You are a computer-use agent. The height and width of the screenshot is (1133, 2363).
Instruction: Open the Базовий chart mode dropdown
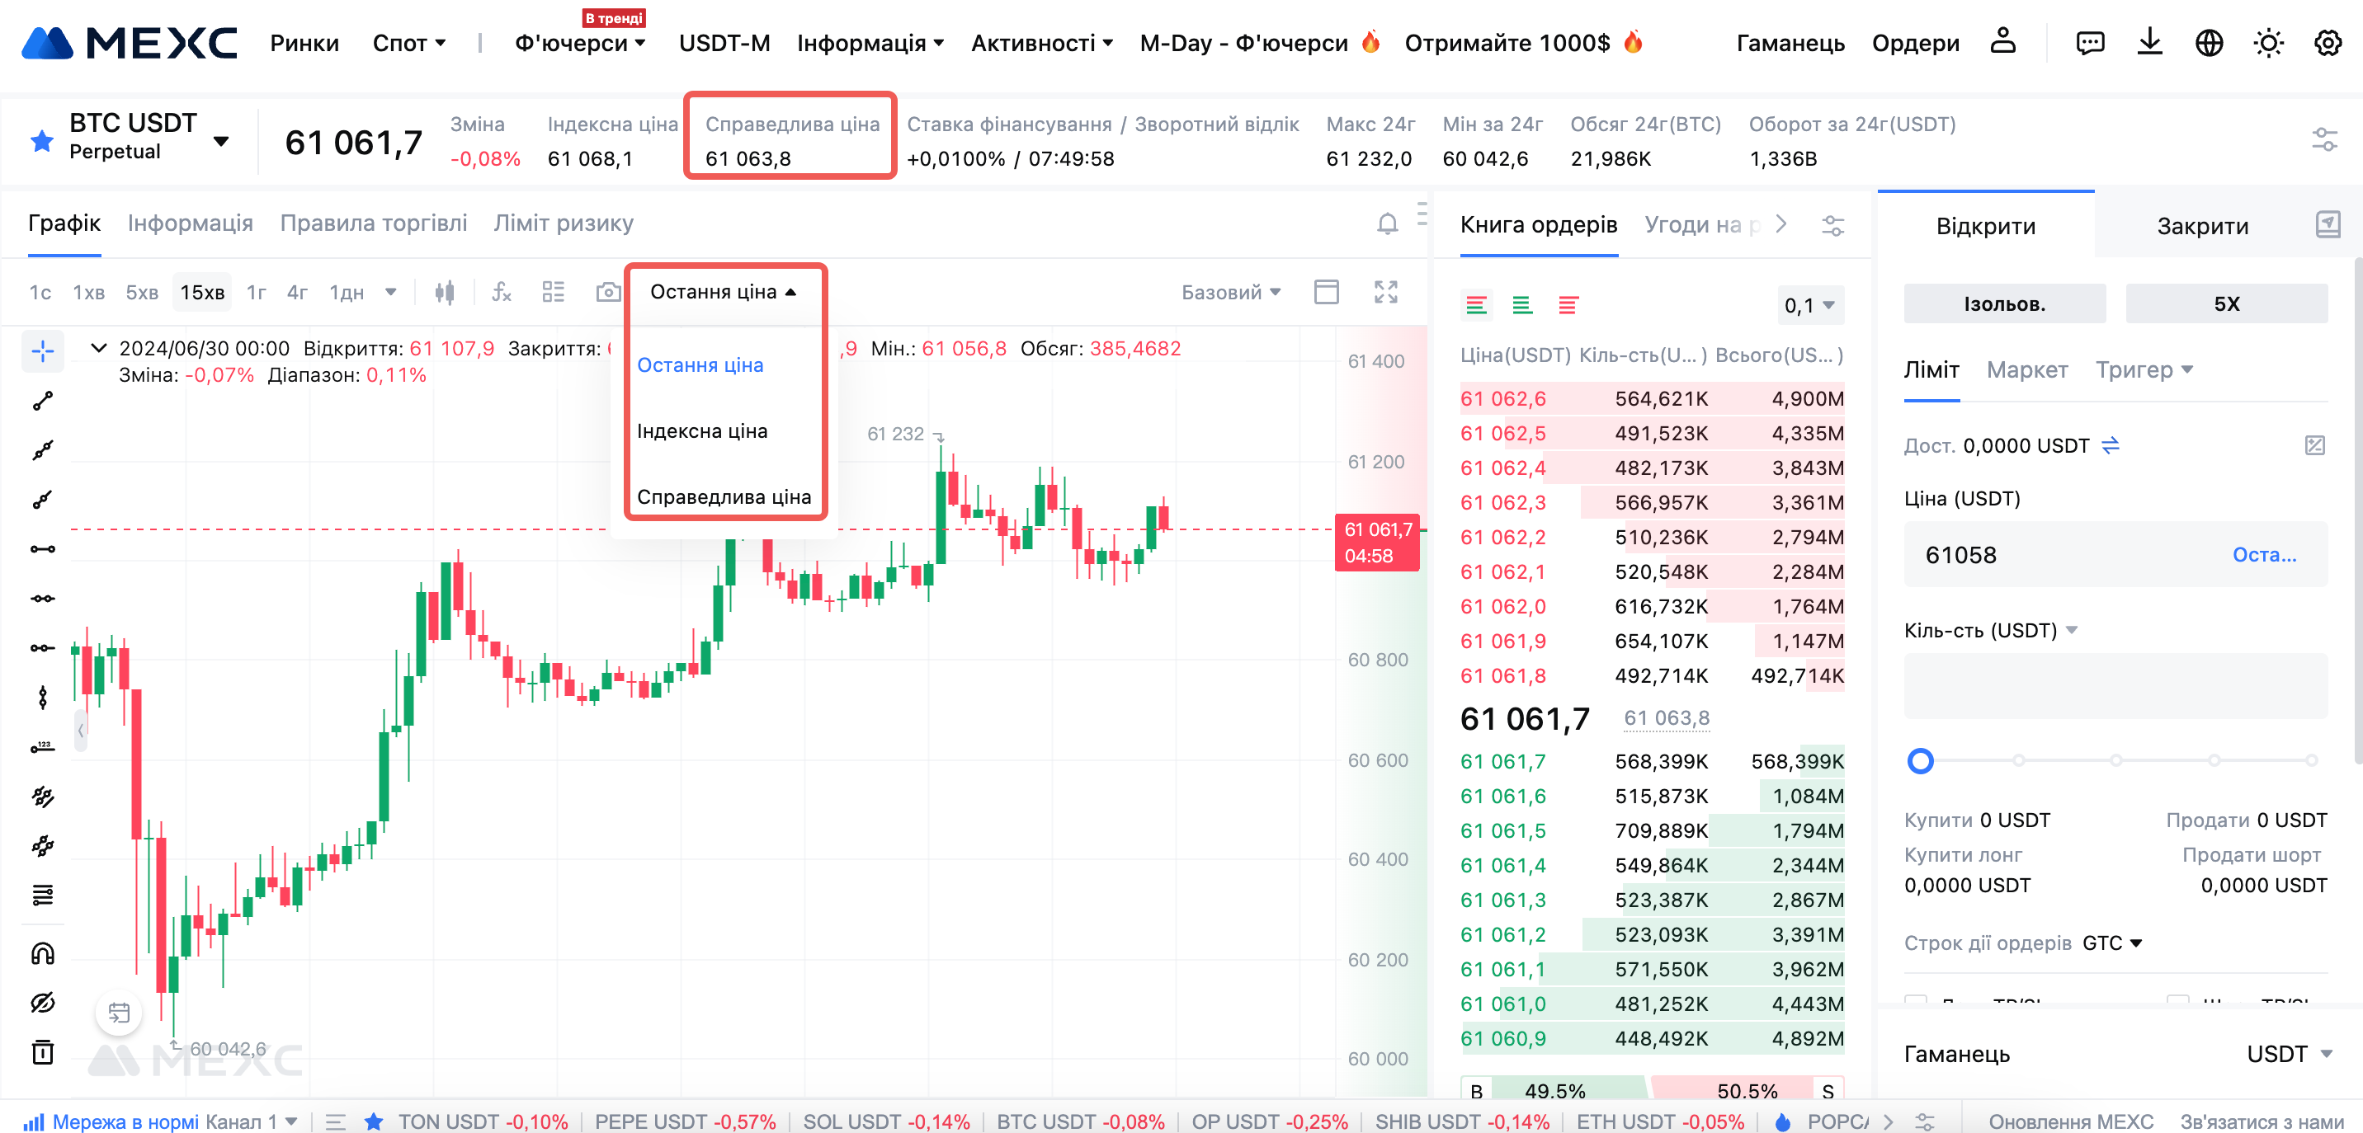click(1230, 293)
